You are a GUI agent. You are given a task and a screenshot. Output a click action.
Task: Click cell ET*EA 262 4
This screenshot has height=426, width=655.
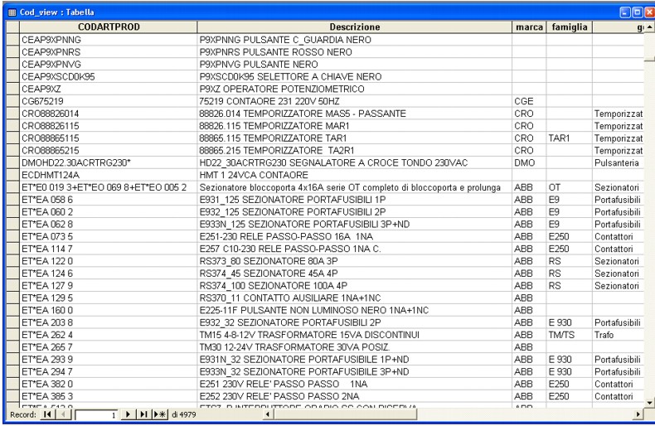[x=109, y=335]
